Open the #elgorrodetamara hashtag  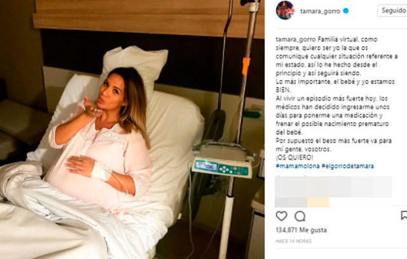(348, 165)
